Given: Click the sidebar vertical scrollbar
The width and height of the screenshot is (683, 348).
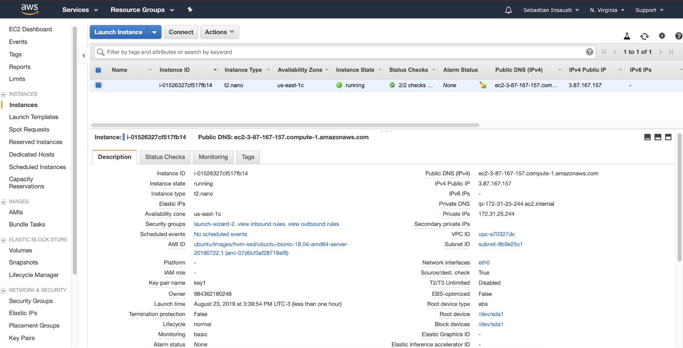Looking at the screenshot, I should [75, 150].
